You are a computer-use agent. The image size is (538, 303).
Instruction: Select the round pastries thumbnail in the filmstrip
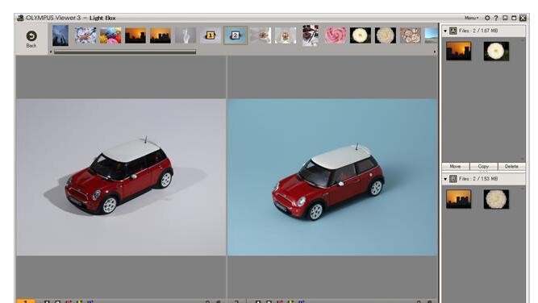[x=411, y=35]
